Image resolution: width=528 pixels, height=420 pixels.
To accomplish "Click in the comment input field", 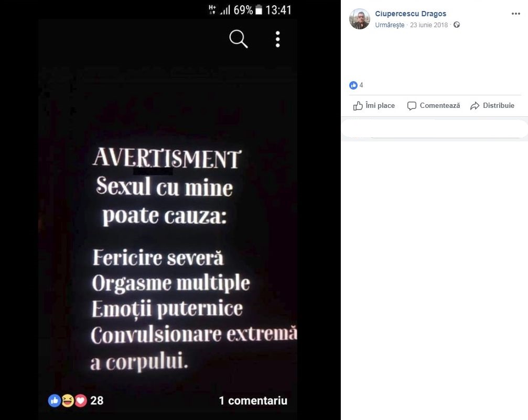I will 434,129.
